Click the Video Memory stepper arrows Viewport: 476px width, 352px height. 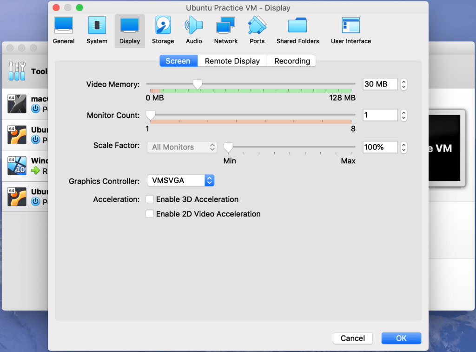pos(403,84)
